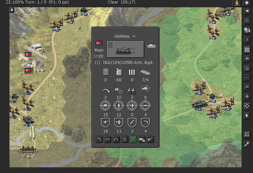Click the hand icon in right sidebar
This screenshot has height=173, width=253.
tap(247, 116)
